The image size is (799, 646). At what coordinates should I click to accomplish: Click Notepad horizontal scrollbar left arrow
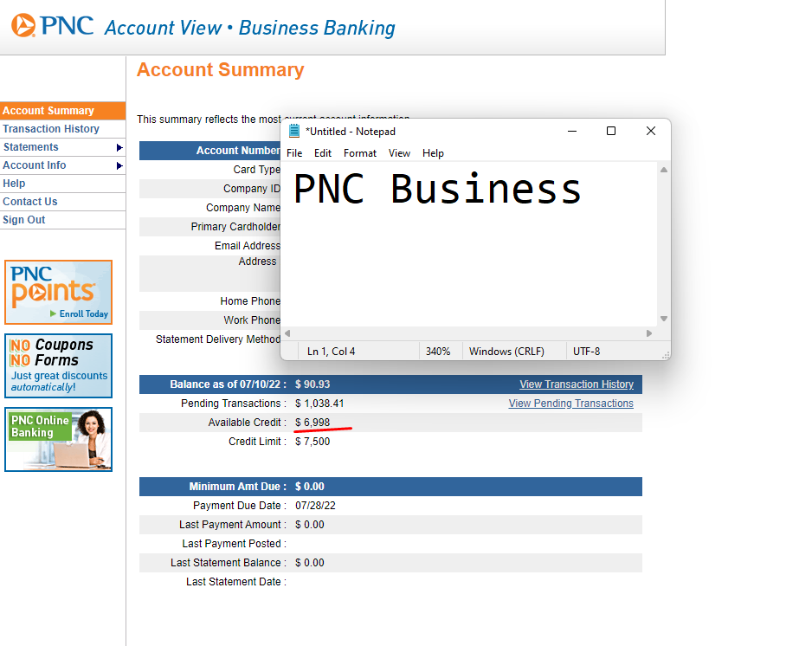click(287, 333)
